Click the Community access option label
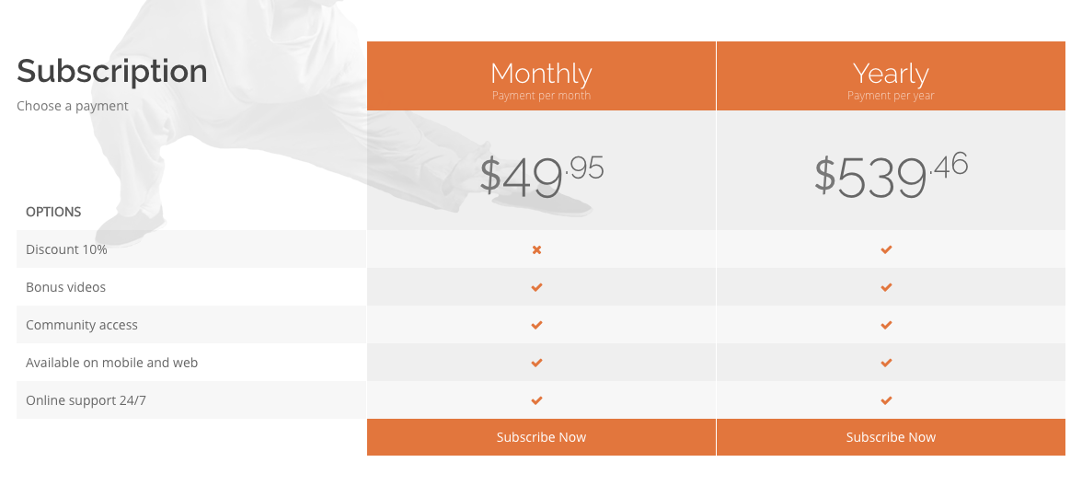Screen dimensions: 1082x497 tap(81, 325)
